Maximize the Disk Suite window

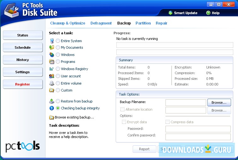pyautogui.click(x=219, y=4)
